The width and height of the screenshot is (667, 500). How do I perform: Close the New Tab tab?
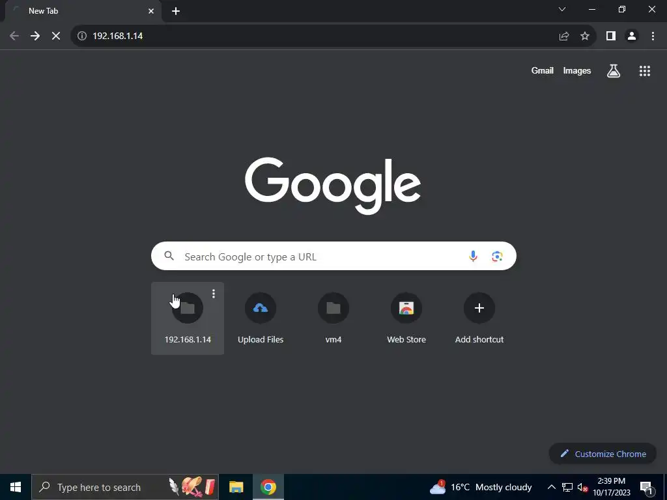[x=151, y=11]
